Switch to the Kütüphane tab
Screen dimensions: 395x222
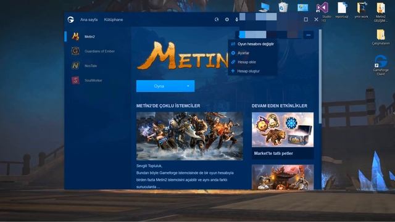click(x=114, y=20)
